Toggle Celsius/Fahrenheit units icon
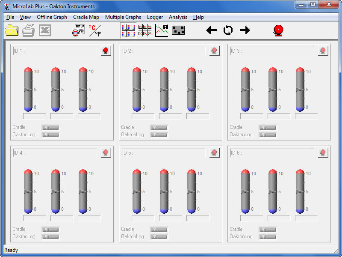The width and height of the screenshot is (342, 257). [95, 30]
